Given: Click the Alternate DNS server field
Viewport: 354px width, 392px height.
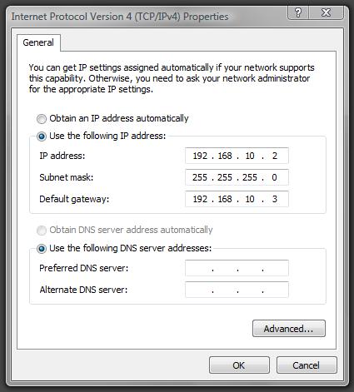Looking at the screenshot, I should pyautogui.click(x=237, y=290).
